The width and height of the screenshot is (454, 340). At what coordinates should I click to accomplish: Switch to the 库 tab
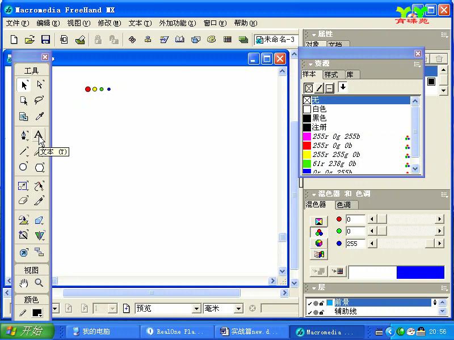pyautogui.click(x=350, y=75)
